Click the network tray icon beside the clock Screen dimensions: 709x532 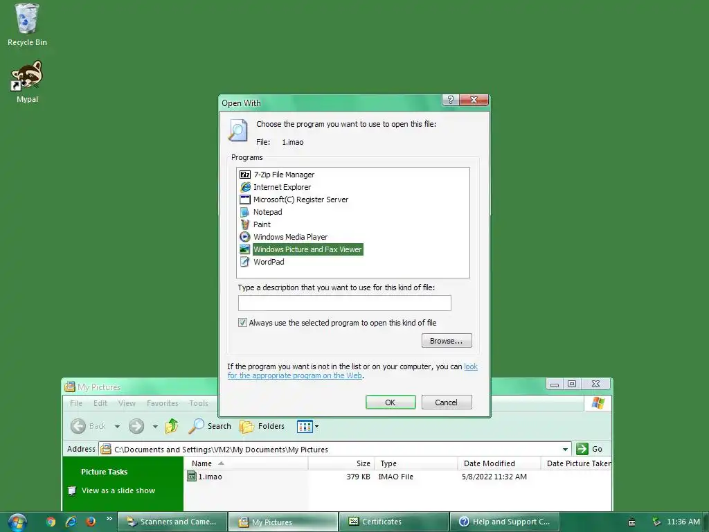656,522
